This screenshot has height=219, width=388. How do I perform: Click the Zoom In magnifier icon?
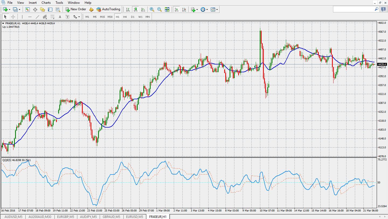[x=152, y=9]
